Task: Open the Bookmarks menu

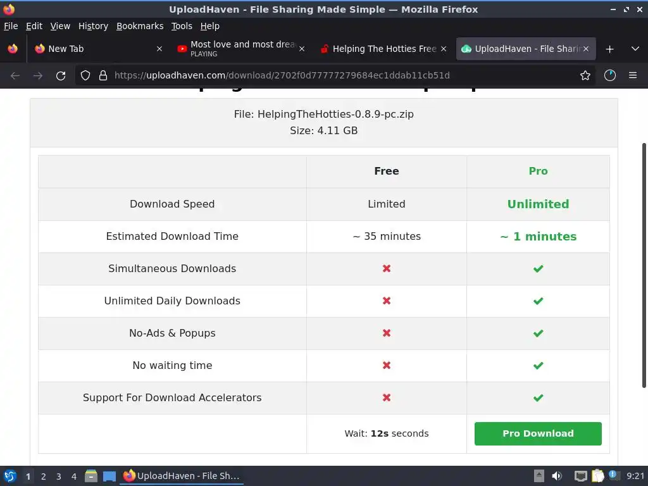Action: point(140,26)
